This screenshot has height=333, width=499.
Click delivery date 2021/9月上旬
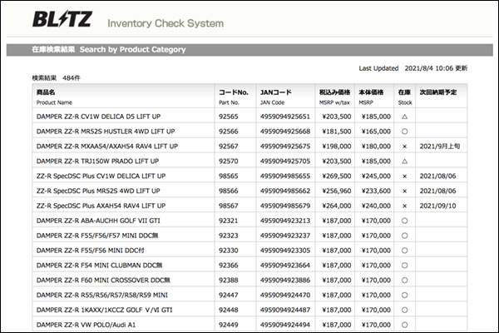click(x=440, y=147)
